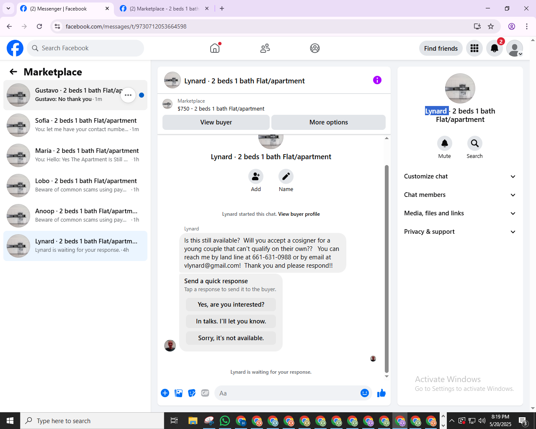Screen dimensions: 536x429
Task: Expand the Privacy & support section
Action: tap(460, 232)
